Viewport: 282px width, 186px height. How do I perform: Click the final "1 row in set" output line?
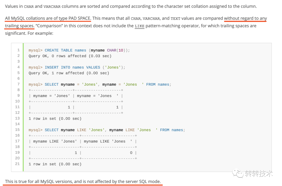[x=55, y=164]
